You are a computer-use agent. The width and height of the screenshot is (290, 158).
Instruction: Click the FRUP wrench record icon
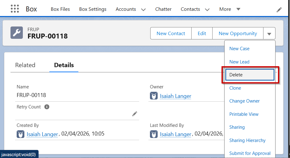17,33
